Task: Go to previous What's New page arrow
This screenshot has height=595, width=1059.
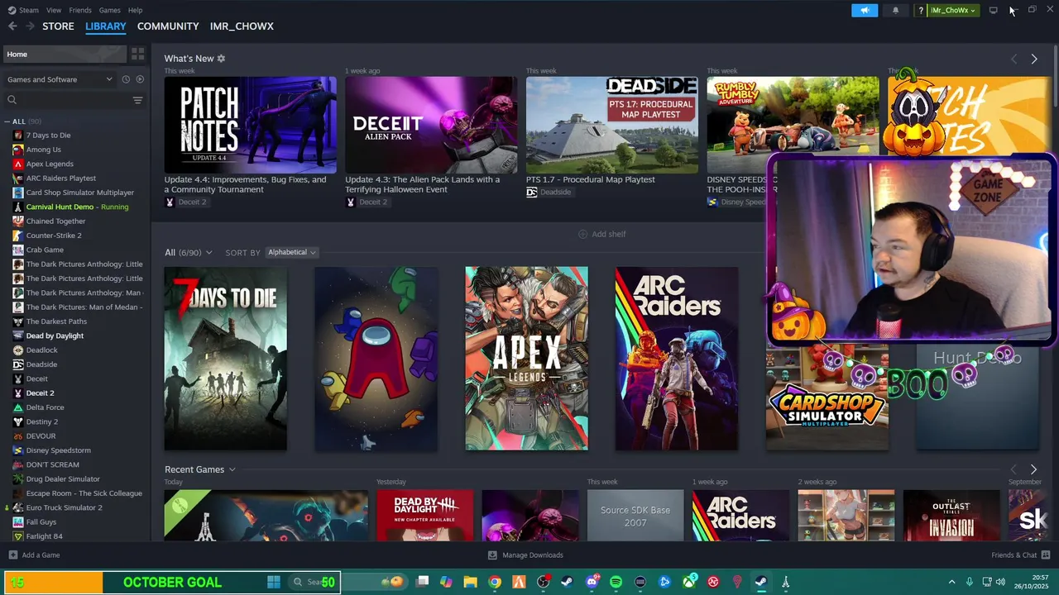Action: [1013, 59]
